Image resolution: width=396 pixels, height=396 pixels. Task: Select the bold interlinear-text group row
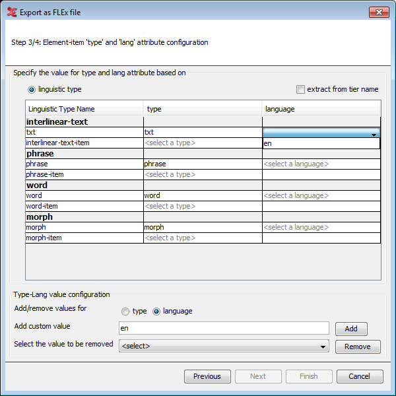203,121
